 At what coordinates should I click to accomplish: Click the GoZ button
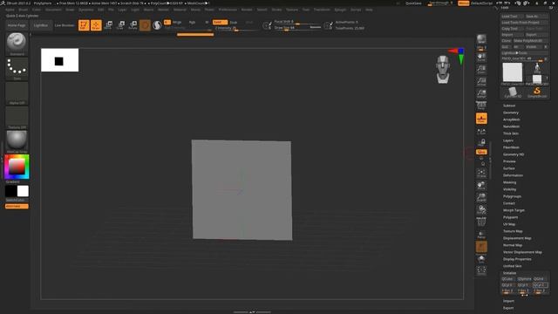[x=506, y=46]
